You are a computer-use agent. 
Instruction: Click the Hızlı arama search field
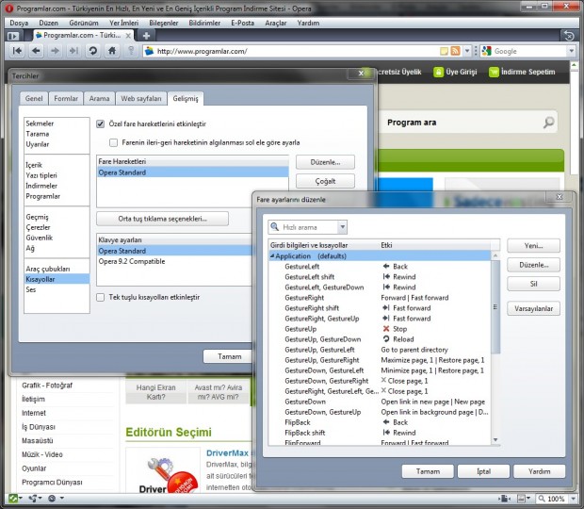click(308, 227)
